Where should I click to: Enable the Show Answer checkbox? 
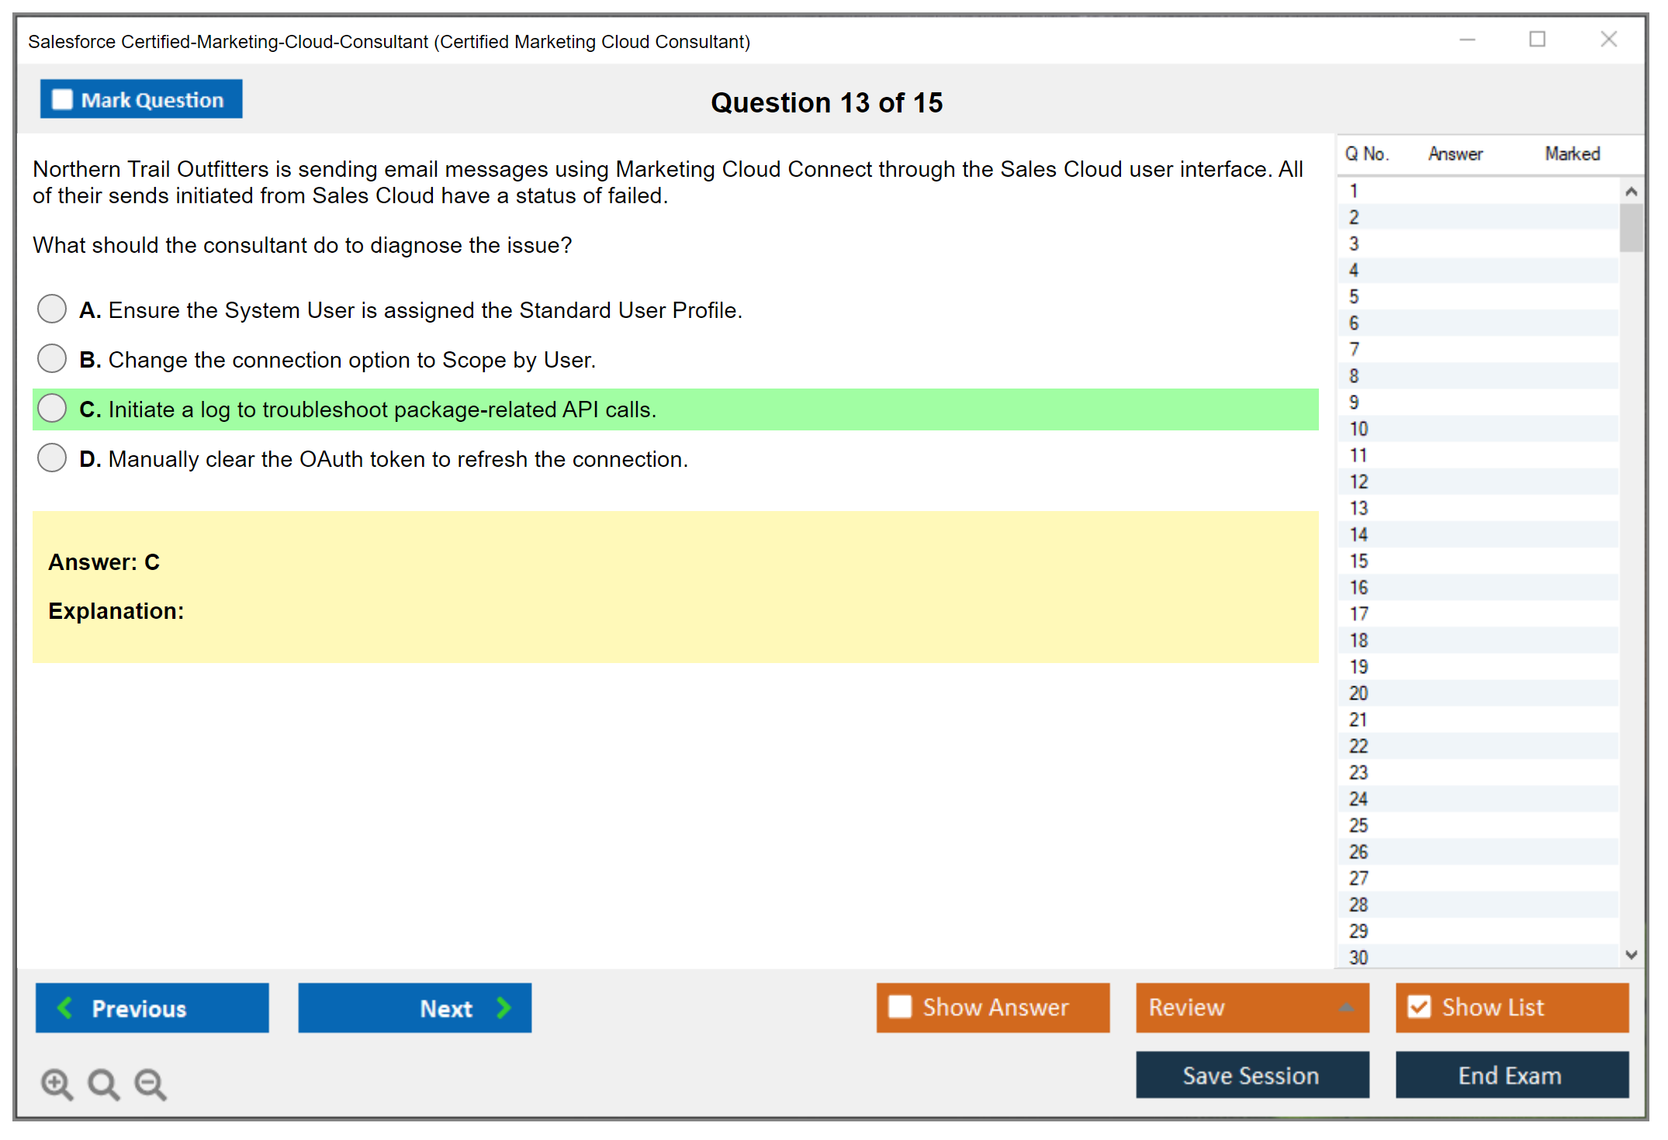(900, 1007)
